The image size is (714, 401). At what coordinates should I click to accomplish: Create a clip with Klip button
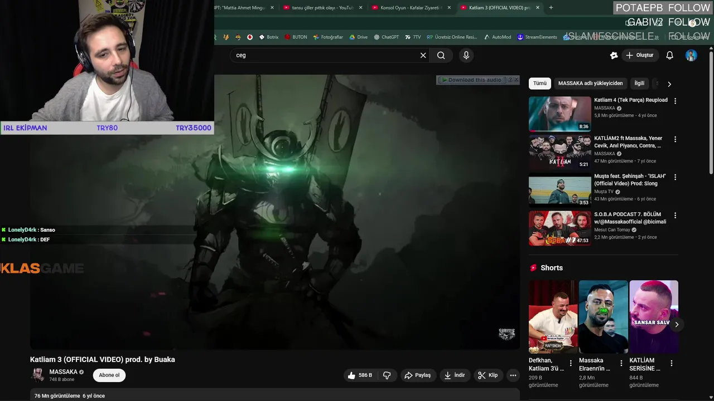pyautogui.click(x=488, y=375)
